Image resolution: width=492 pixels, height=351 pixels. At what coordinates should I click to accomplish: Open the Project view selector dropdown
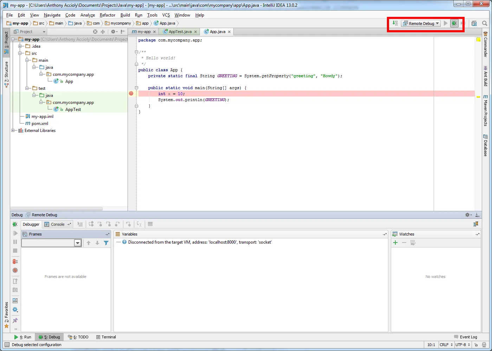click(30, 32)
